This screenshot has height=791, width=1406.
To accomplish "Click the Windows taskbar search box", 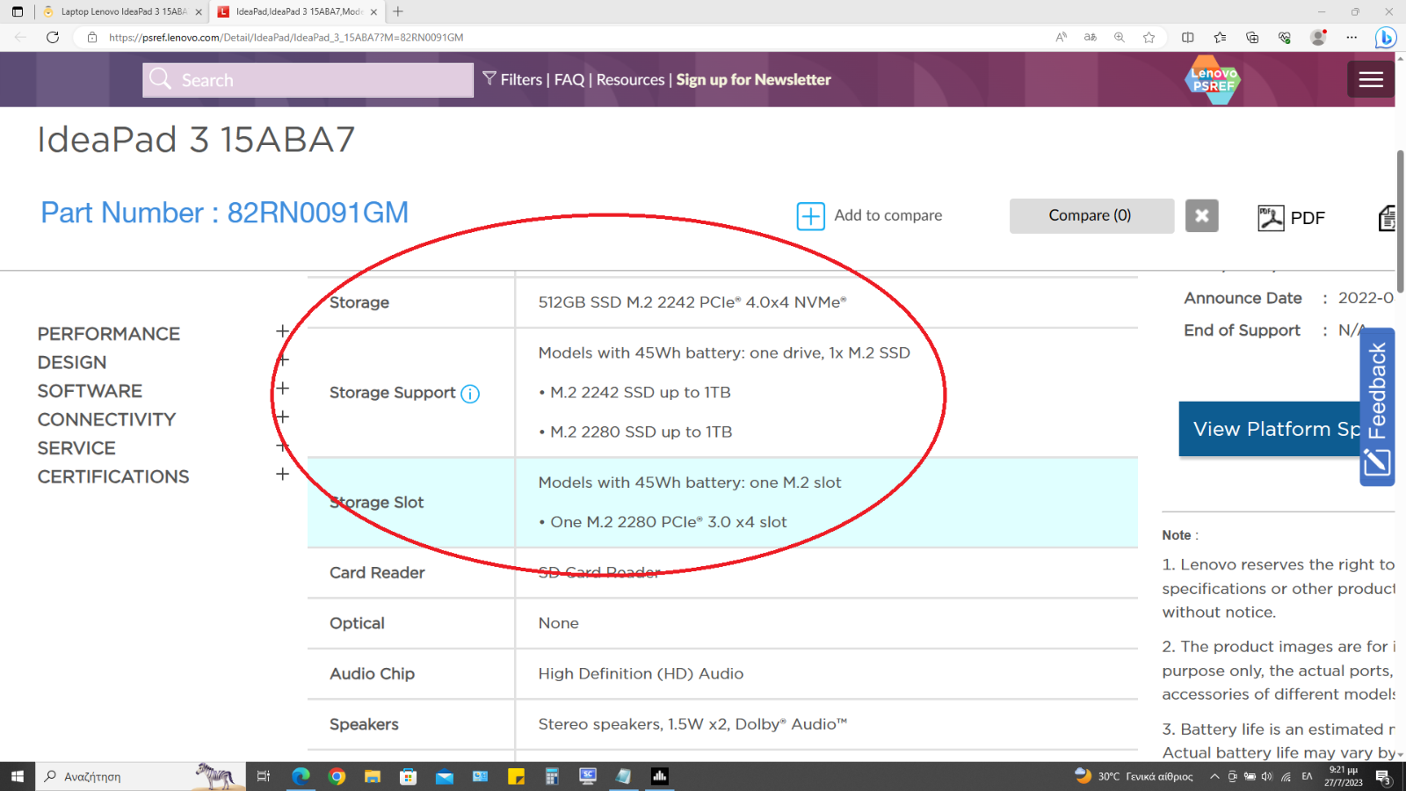I will point(141,776).
